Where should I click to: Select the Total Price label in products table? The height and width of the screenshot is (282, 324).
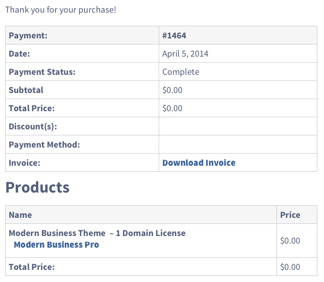tap(32, 267)
